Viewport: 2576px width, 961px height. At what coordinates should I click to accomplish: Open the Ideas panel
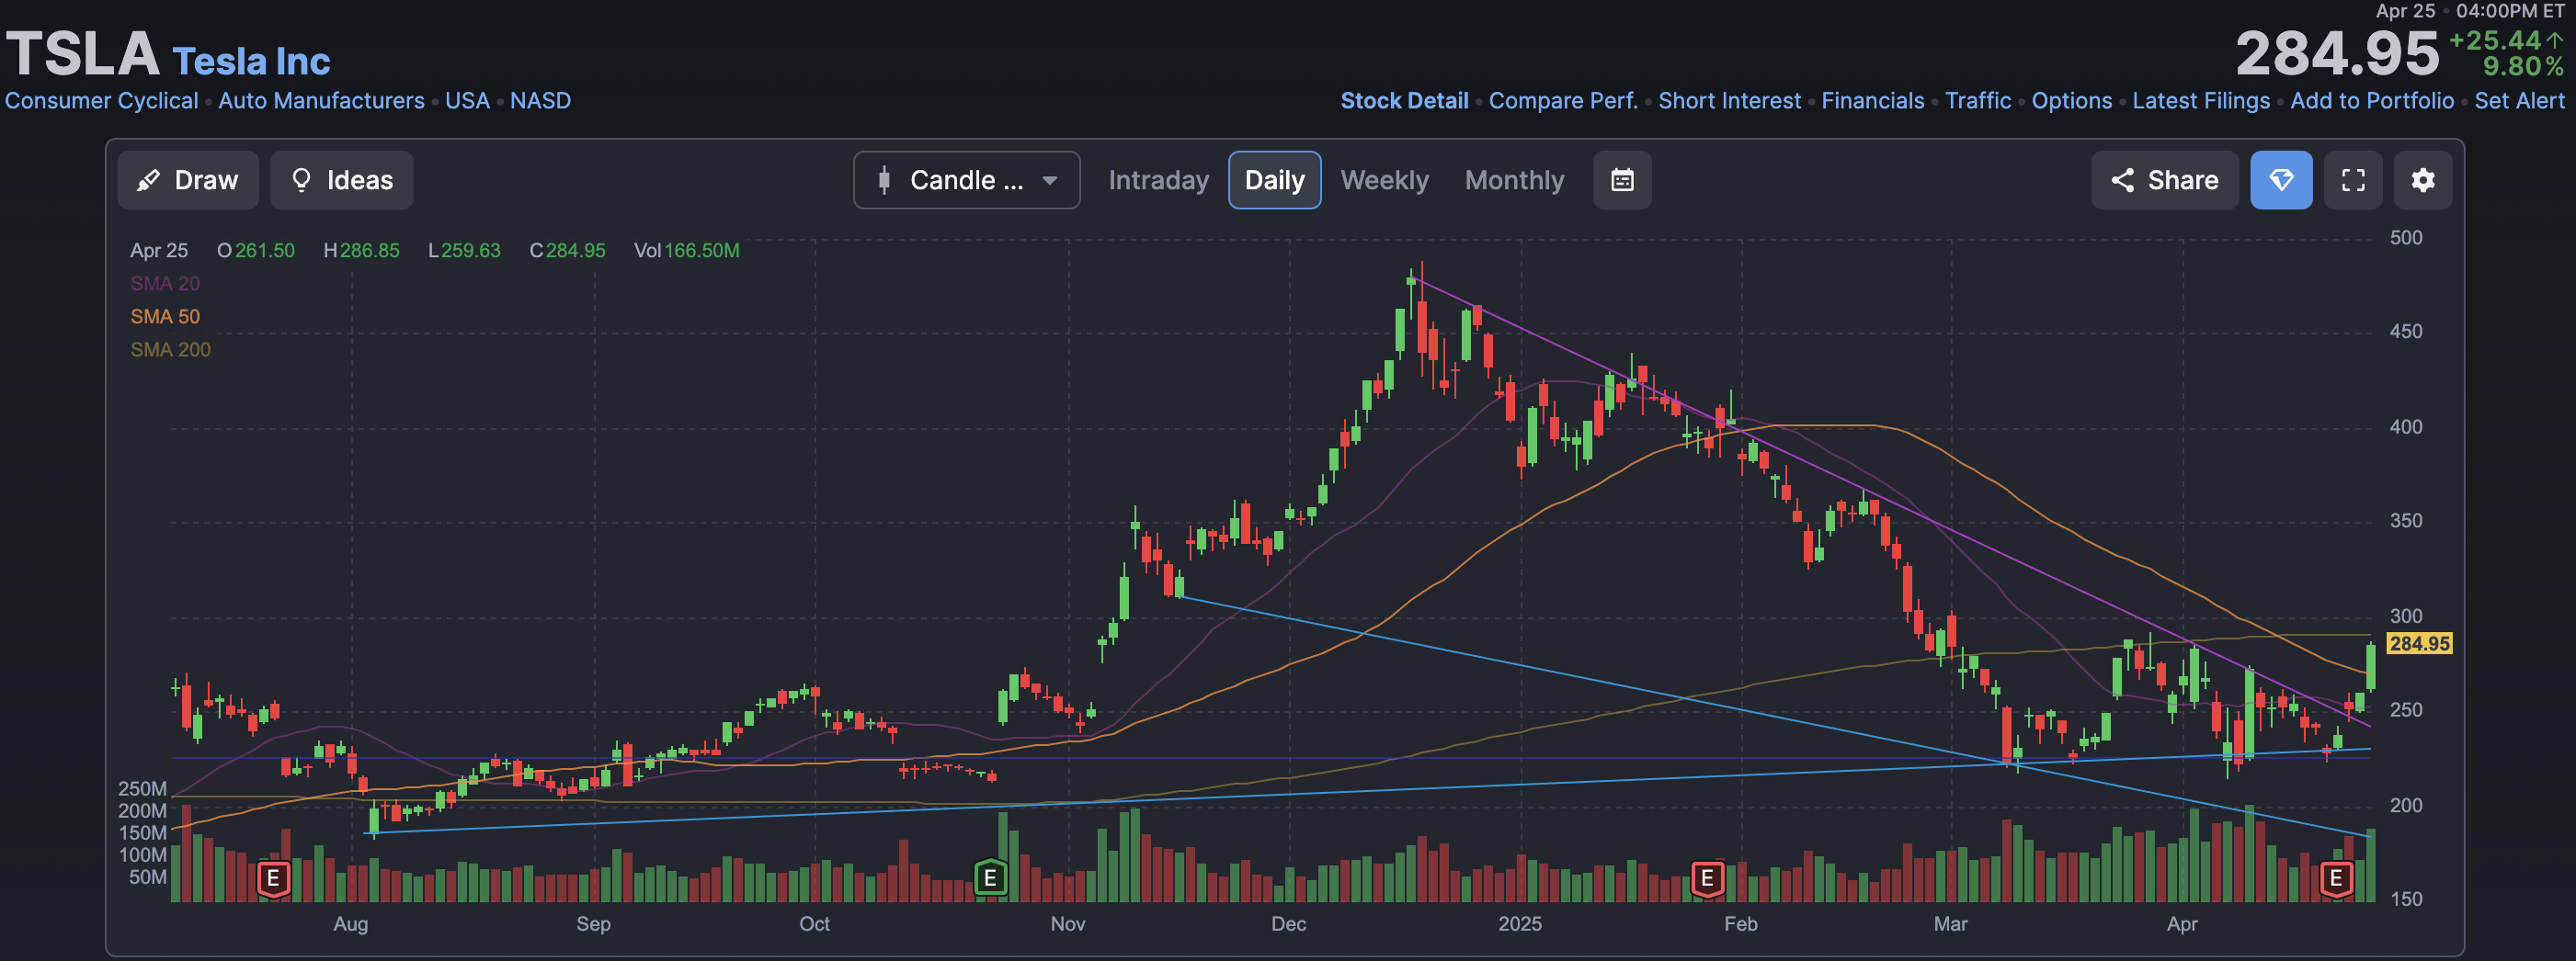point(341,180)
